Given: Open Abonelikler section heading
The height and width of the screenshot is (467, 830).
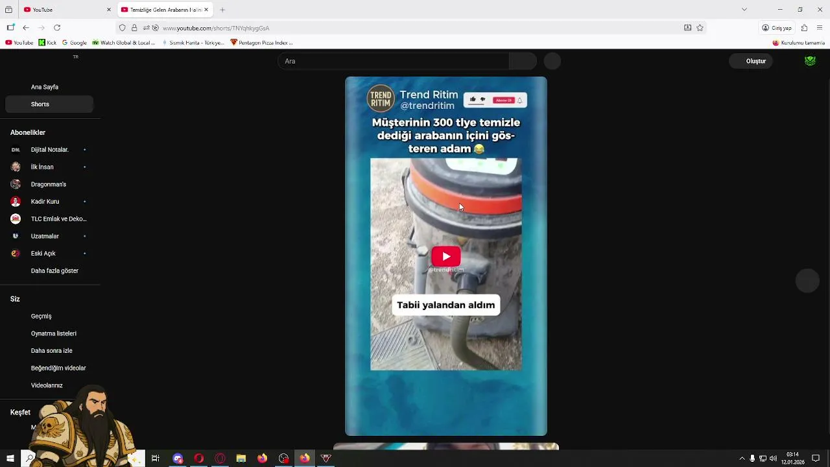Looking at the screenshot, I should (28, 132).
